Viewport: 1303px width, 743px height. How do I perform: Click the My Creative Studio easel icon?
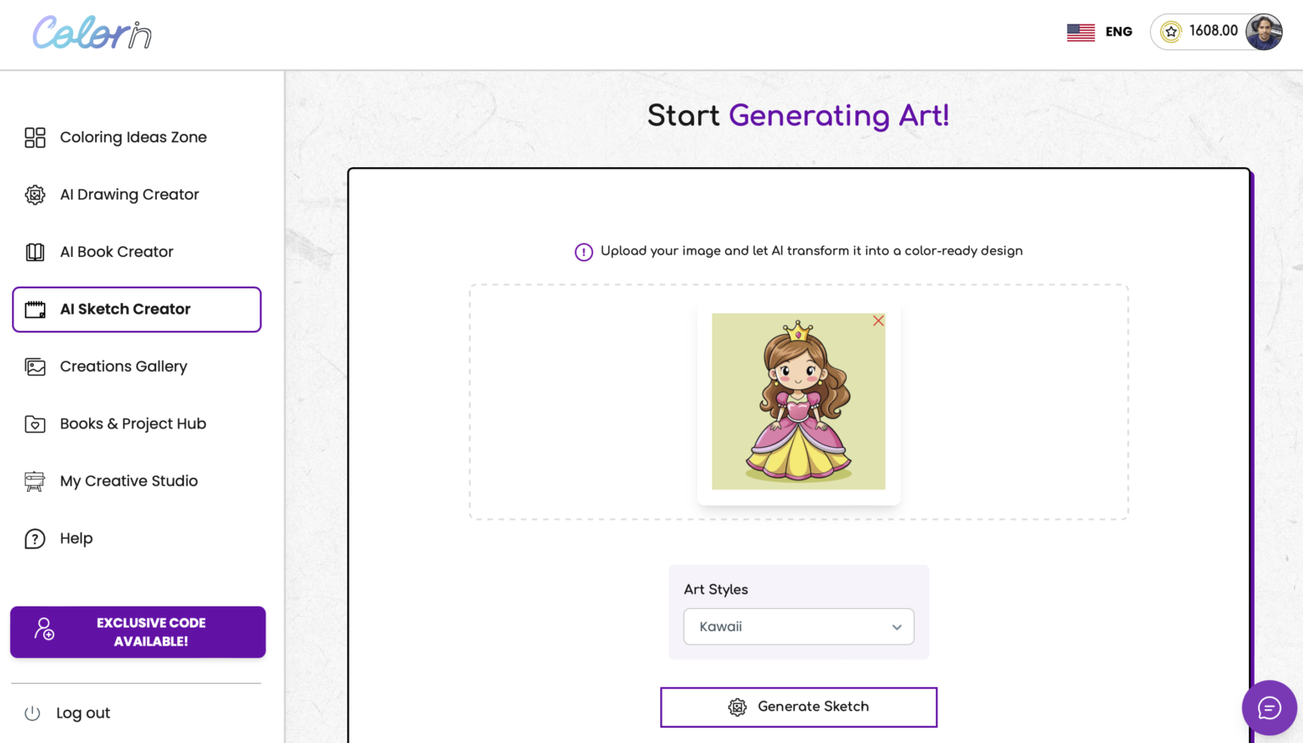coord(35,480)
